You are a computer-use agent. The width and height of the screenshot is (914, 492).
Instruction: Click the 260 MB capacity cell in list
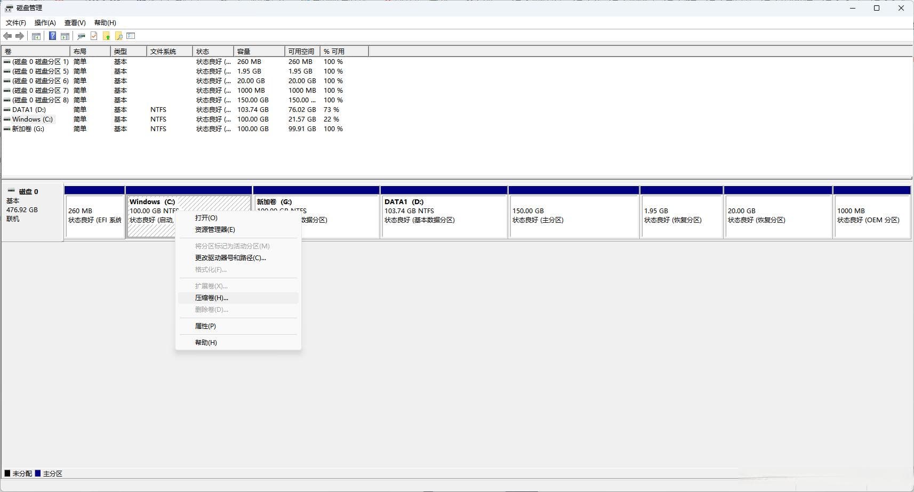point(249,62)
